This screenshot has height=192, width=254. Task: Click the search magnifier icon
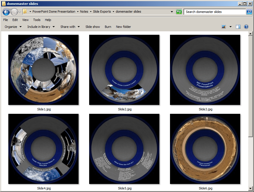point(249,12)
